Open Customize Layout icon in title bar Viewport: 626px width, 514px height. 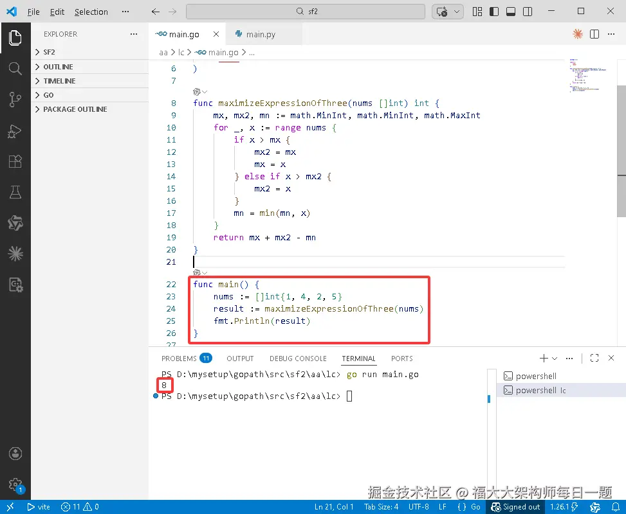(477, 12)
